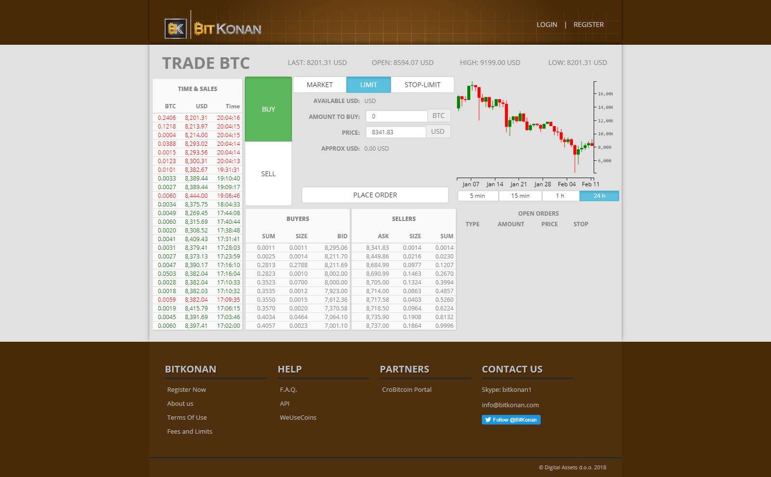
Task: Click the BitKonan wordmark in header
Action: coord(227,29)
